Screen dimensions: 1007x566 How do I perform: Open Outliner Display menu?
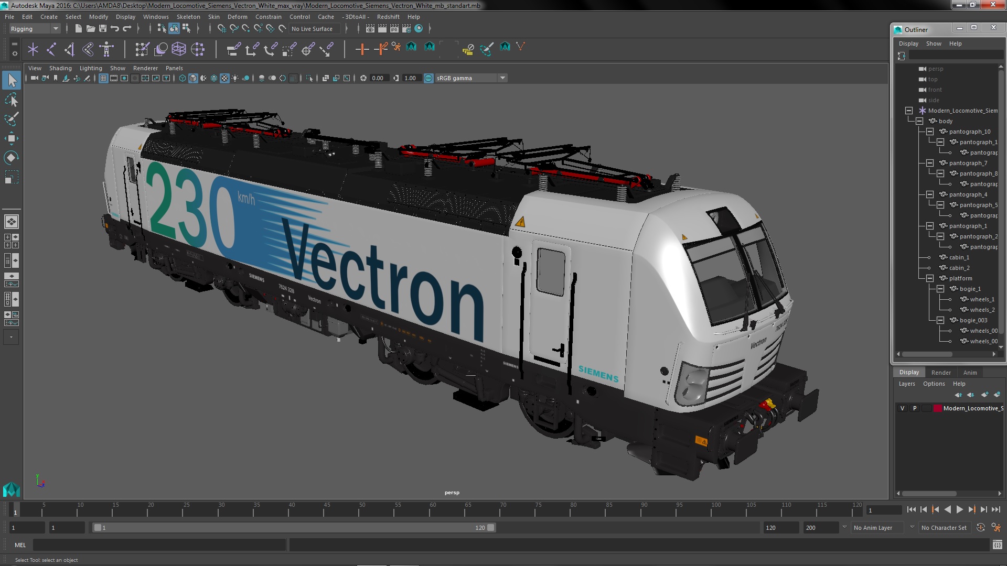[x=908, y=43]
